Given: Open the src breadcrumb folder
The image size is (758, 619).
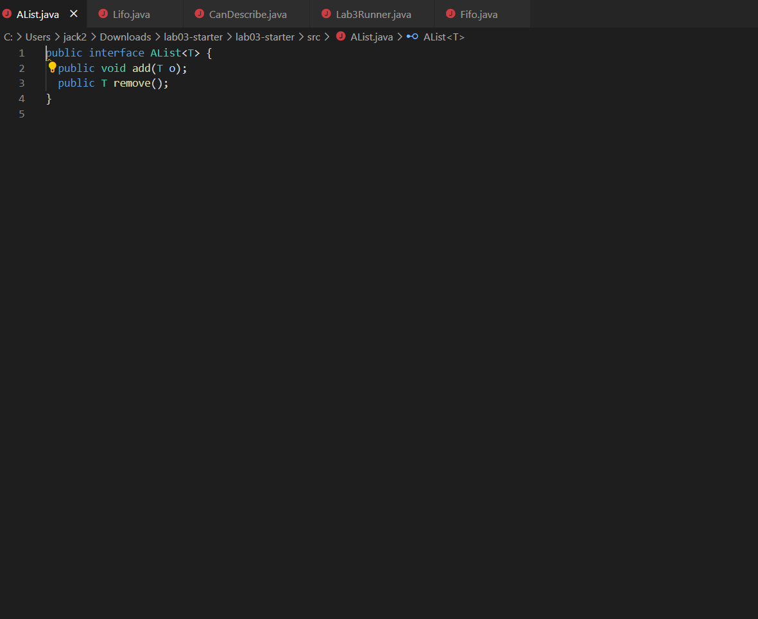Looking at the screenshot, I should (x=314, y=37).
